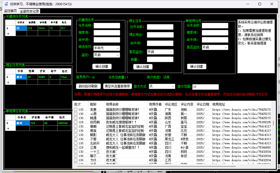Tick the checkbox for row 晚遇
Viewport: 280px width, 173px height.
76,118
